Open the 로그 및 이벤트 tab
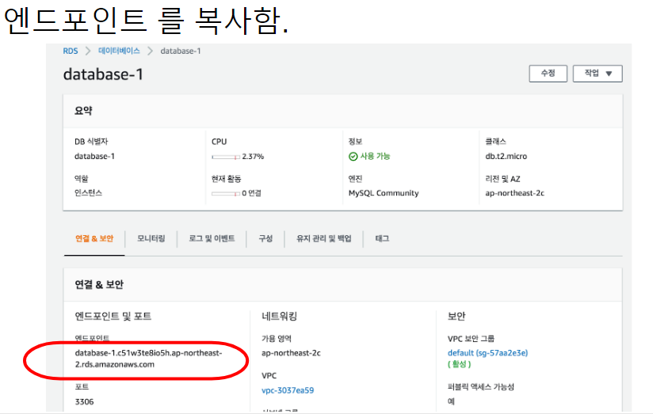This screenshot has width=653, height=414. 212,238
